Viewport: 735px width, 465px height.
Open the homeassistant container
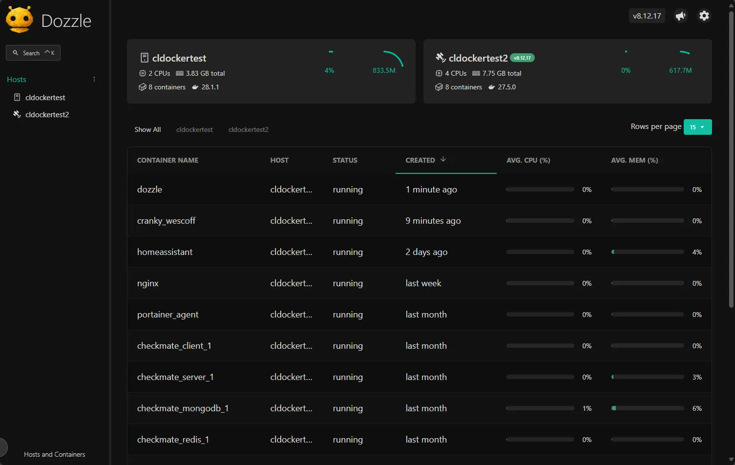(165, 252)
